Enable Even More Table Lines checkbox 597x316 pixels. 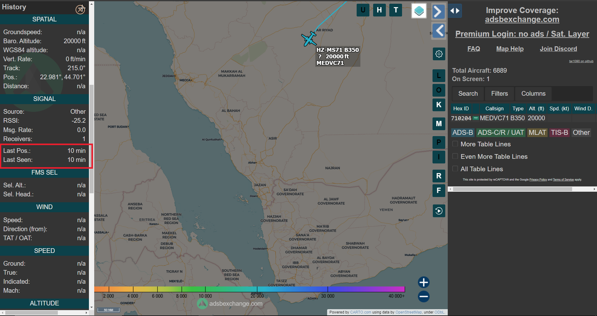[x=455, y=156]
